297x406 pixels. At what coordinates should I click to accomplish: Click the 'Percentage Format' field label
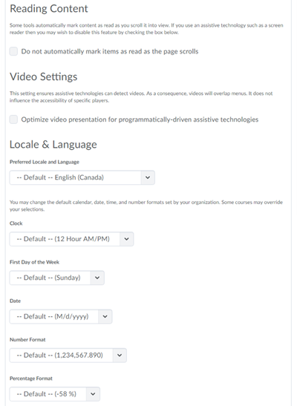click(31, 379)
